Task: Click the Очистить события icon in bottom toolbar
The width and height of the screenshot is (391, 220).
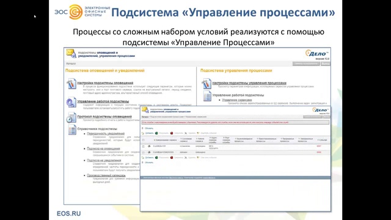Action: [198, 158]
